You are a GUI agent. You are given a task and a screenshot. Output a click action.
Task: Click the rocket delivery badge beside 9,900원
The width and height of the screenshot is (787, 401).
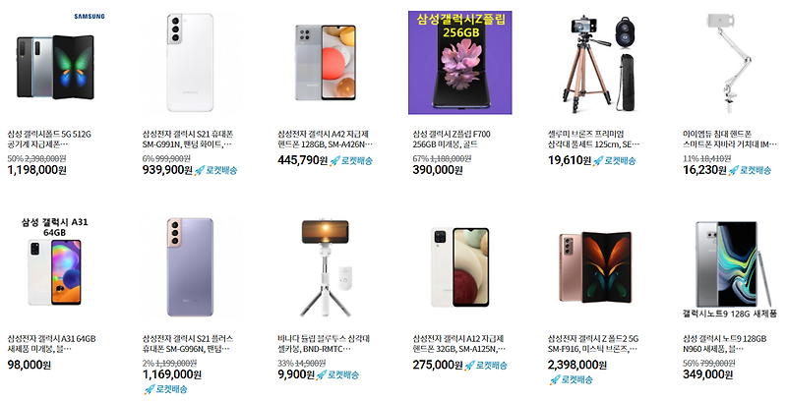(337, 374)
